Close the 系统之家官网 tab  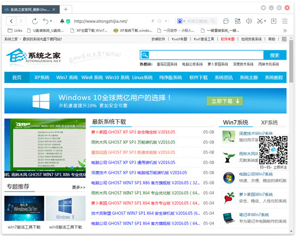(54, 9)
